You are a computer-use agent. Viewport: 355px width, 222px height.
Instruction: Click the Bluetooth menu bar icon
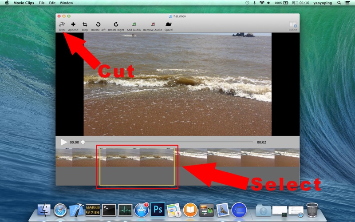(254, 3)
